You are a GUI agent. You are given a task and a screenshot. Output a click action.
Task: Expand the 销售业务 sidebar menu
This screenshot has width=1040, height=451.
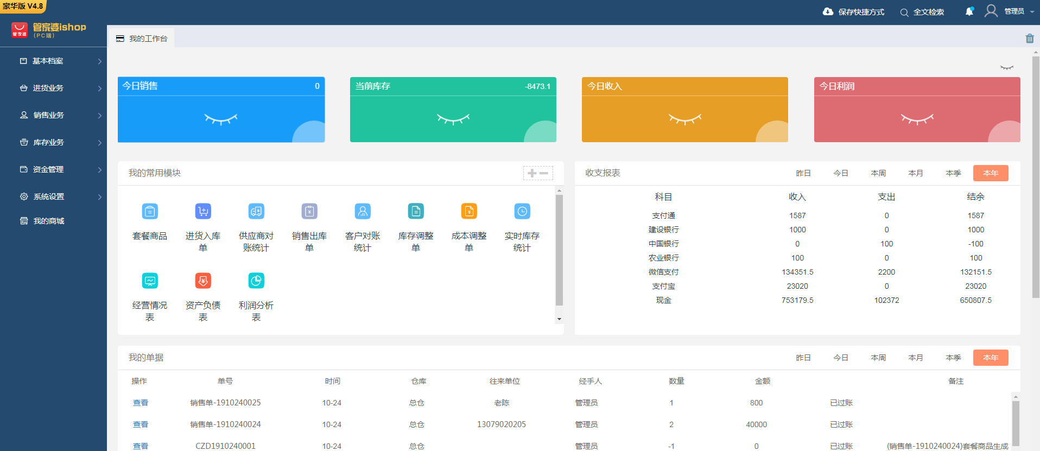(54, 115)
